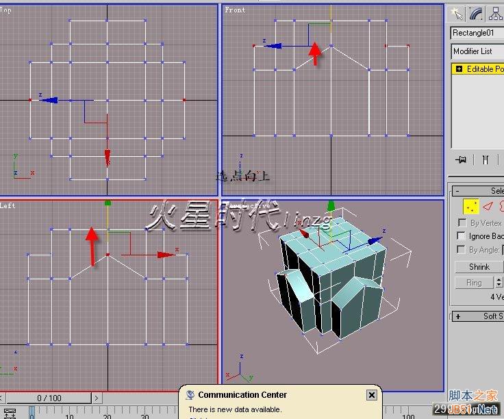
Task: Expand the Soft Selection rollout
Action: pyautogui.click(x=478, y=316)
